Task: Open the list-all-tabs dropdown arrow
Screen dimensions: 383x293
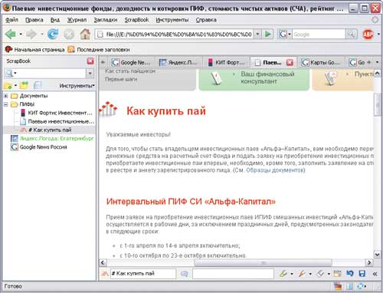Action: click(x=377, y=62)
